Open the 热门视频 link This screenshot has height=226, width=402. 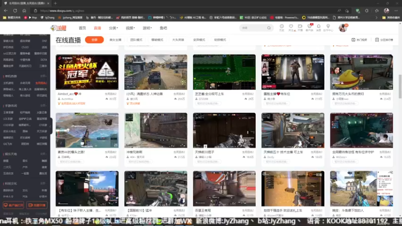coord(359,40)
